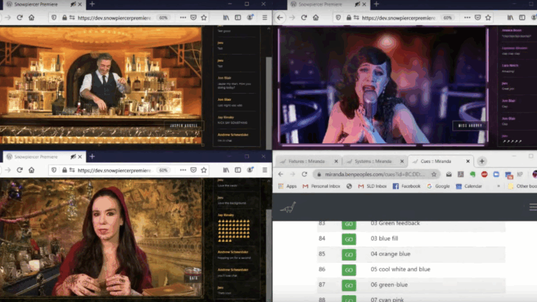Image resolution: width=537 pixels, height=302 pixels.
Task: Open page actions menu in bottom-left Firefox
Action: pos(183,170)
